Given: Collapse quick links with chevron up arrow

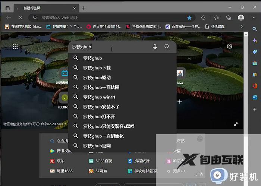Looking at the screenshot, I should [x=189, y=59].
